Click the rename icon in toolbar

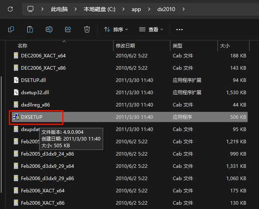[49, 29]
